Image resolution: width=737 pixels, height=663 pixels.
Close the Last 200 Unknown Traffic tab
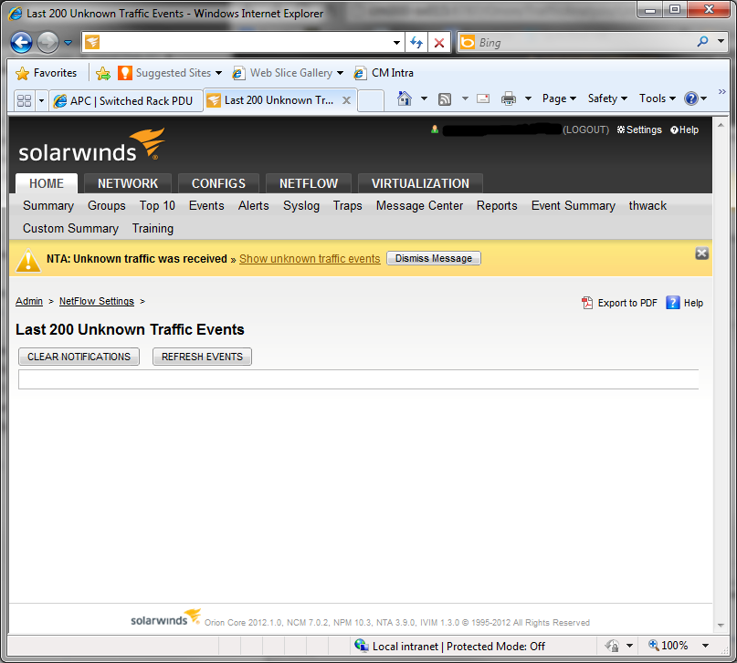pyautogui.click(x=346, y=100)
